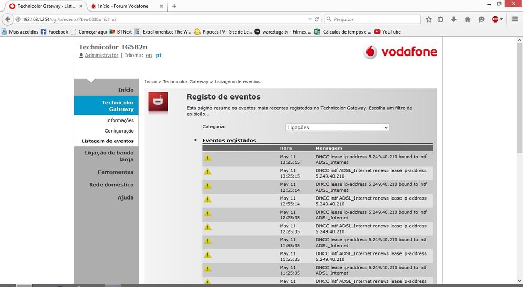Open the Facebook bookmark
The width and height of the screenshot is (523, 287).
tap(54, 32)
